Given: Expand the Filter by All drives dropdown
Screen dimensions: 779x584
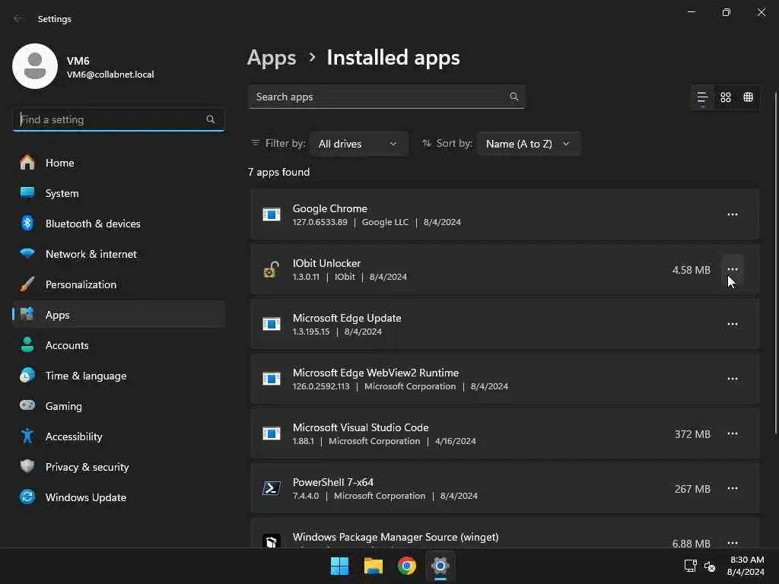Looking at the screenshot, I should coord(358,144).
